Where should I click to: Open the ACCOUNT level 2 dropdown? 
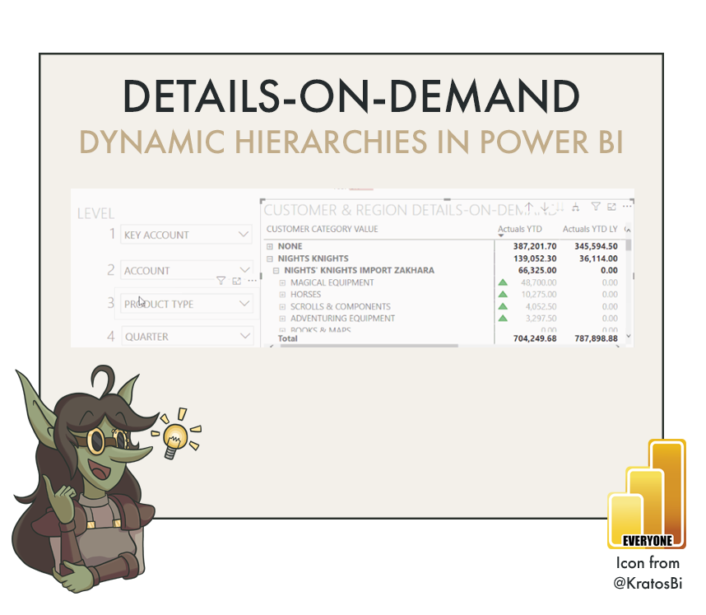pos(245,270)
